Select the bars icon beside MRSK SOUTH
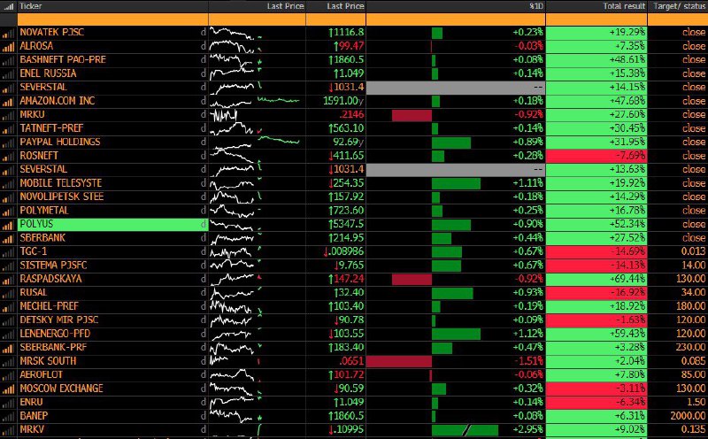Image resolution: width=708 pixels, height=439 pixels. point(8,362)
